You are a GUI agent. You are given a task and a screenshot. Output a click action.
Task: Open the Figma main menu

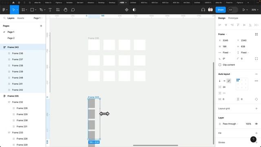point(5,10)
